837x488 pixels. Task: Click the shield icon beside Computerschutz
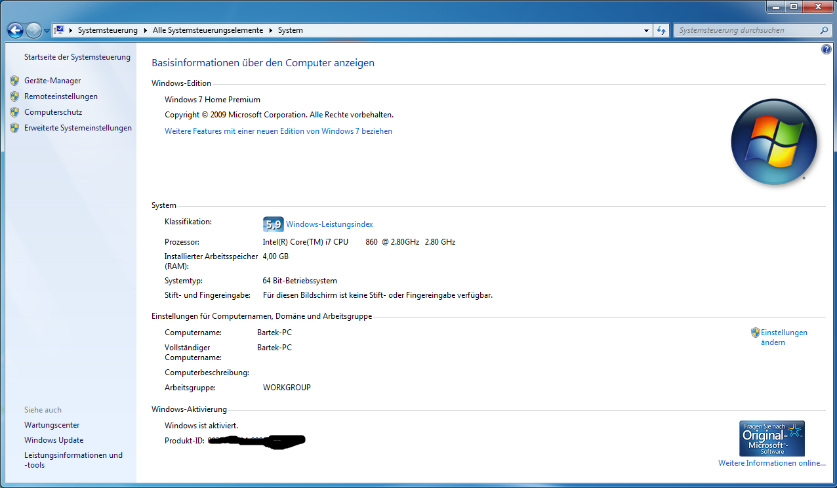tap(14, 112)
